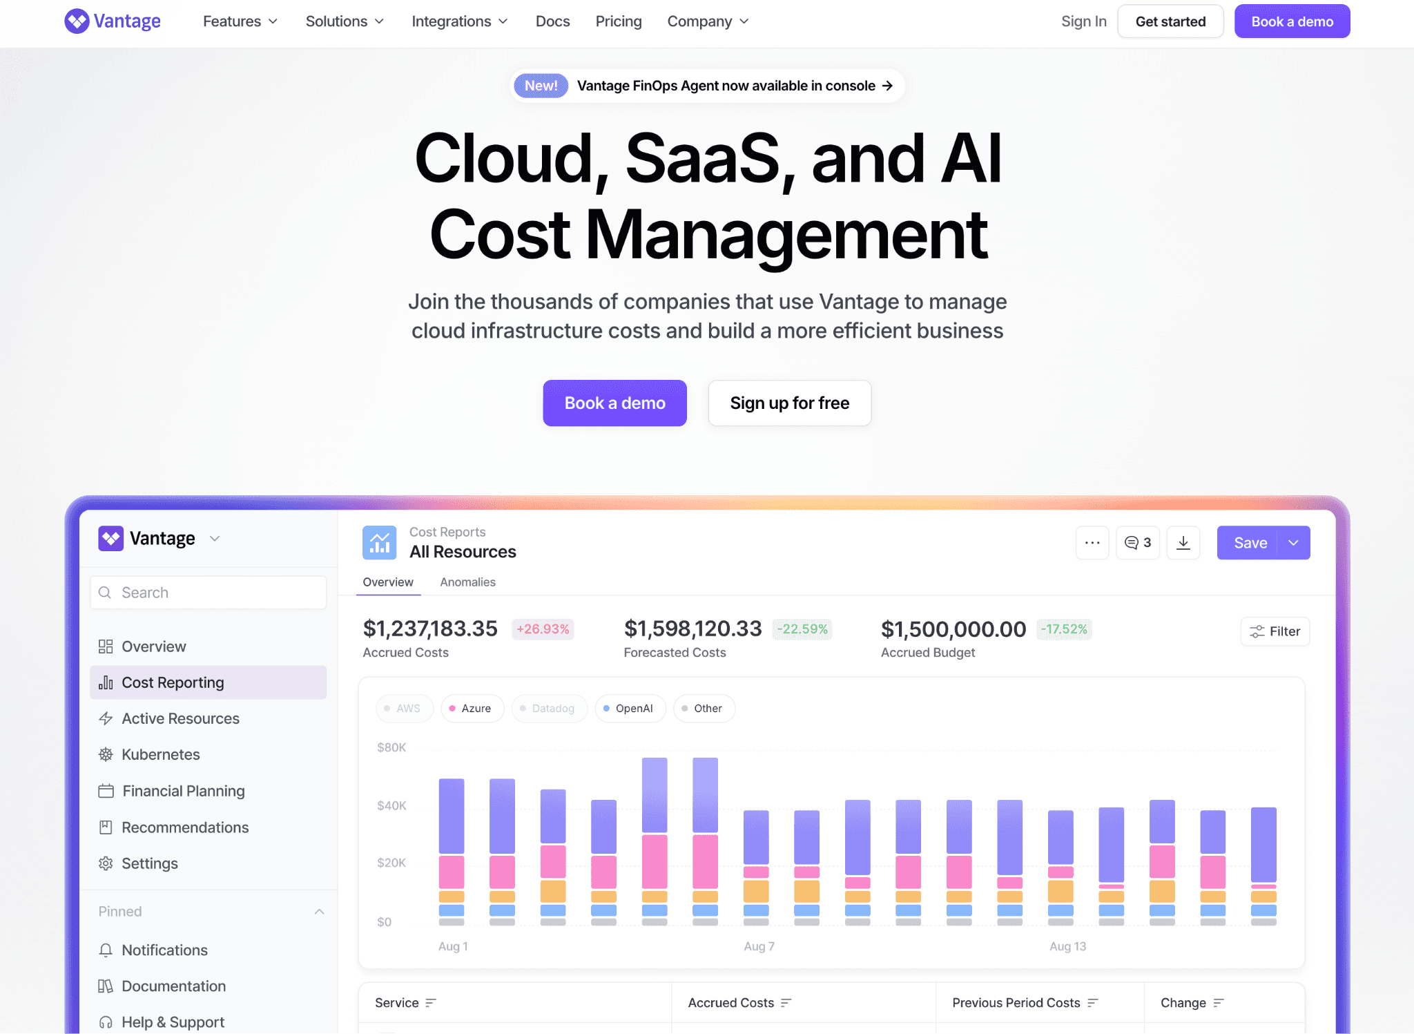The width and height of the screenshot is (1414, 1034).
Task: Click the hero Book a demo button
Action: pyautogui.click(x=614, y=403)
